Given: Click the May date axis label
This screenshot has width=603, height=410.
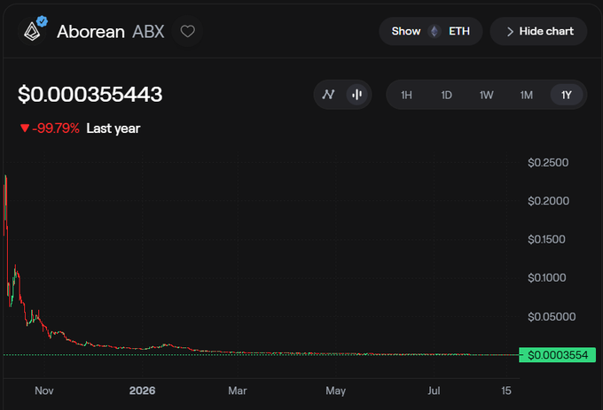Looking at the screenshot, I should (x=336, y=391).
